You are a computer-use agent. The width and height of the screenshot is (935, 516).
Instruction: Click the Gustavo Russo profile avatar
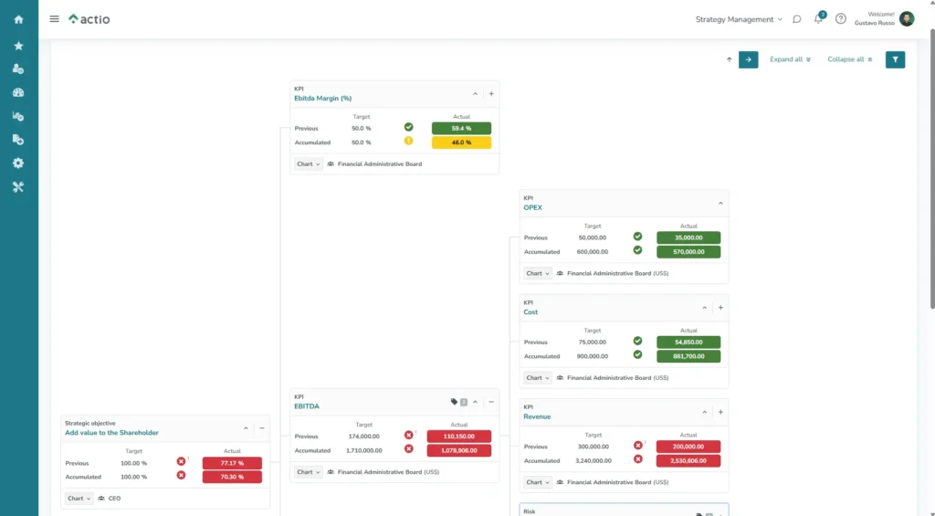click(x=907, y=19)
